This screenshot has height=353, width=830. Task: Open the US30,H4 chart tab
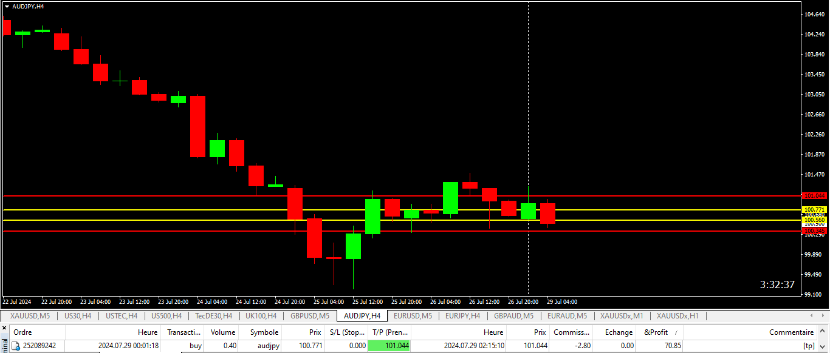(x=78, y=316)
